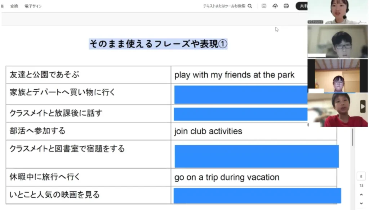Expand video panel with side arrow
369x210 pixels.
point(363,107)
